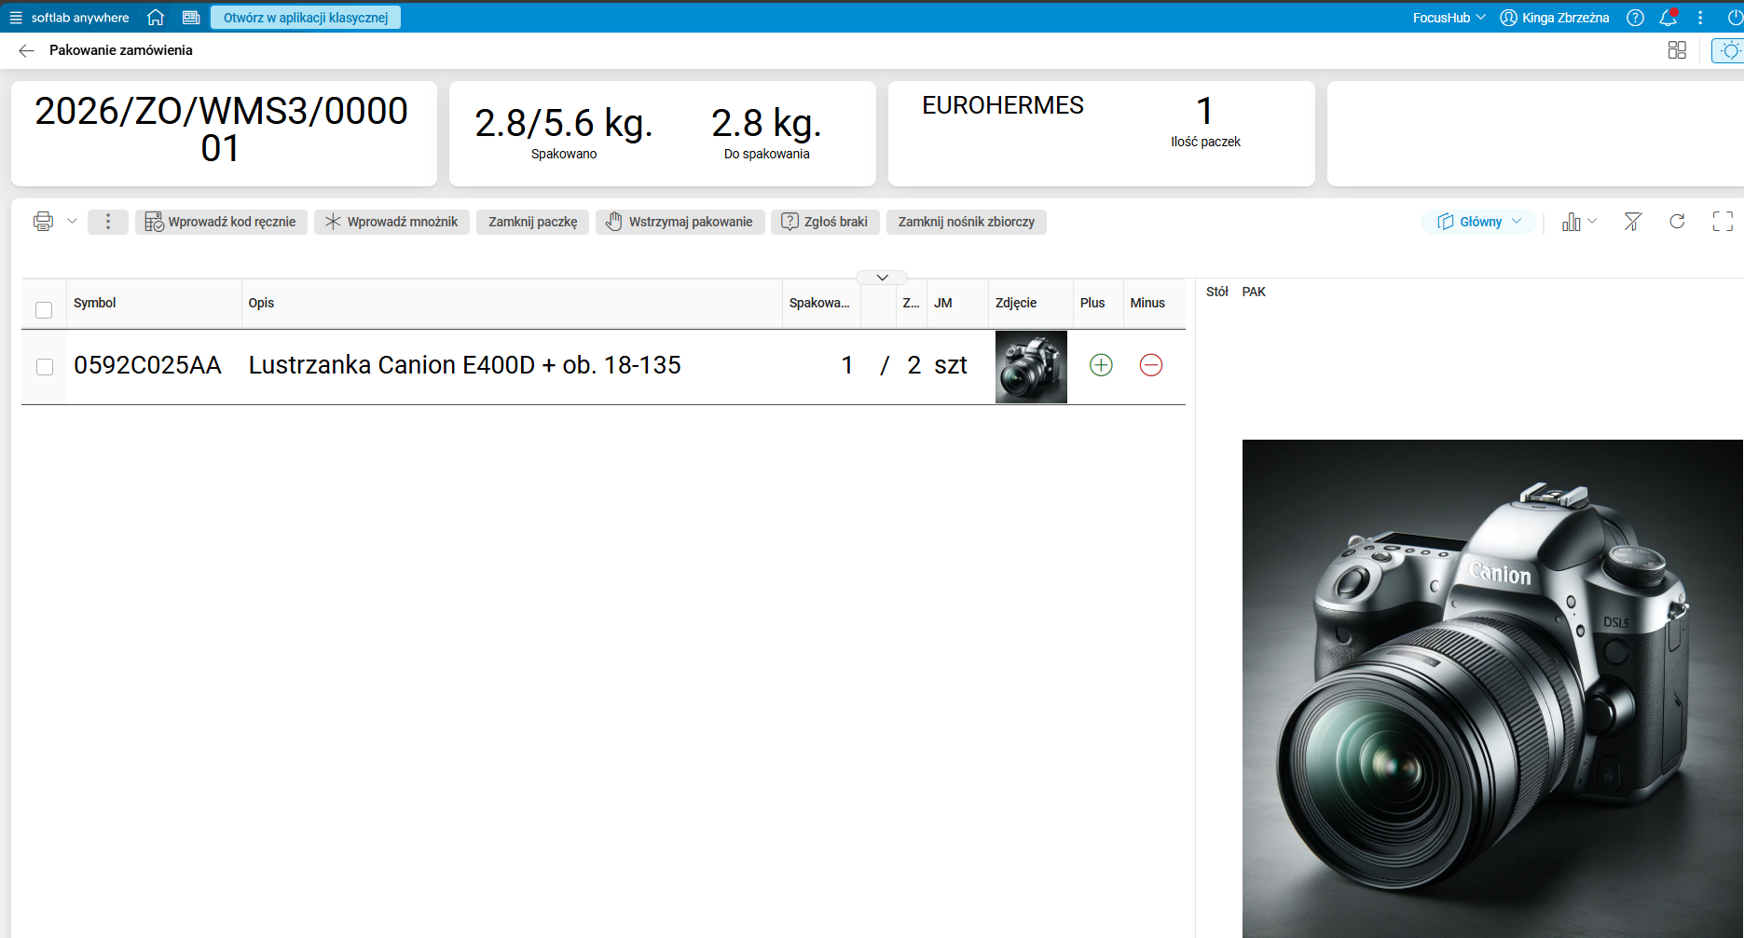Open the softlab anywhere hamburger menu
1744x938 pixels.
click(x=16, y=18)
